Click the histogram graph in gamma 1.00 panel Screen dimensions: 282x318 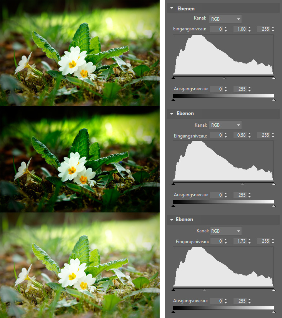(223, 55)
